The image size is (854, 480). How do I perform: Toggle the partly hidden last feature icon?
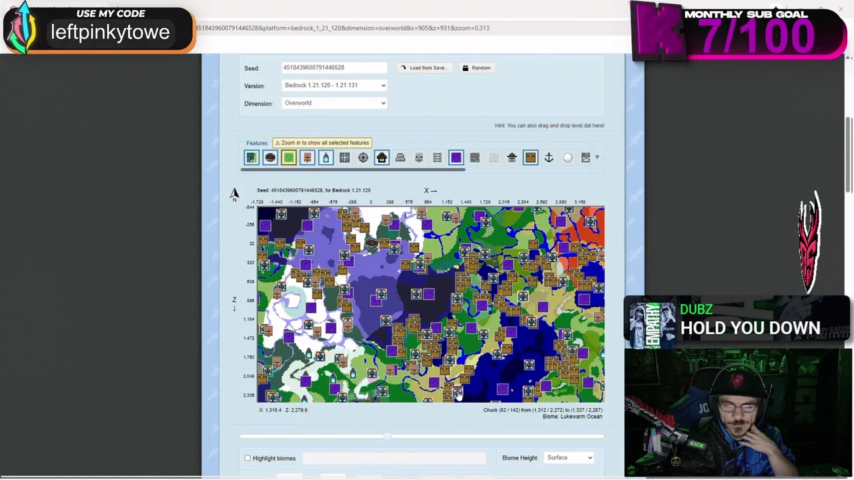click(x=585, y=157)
